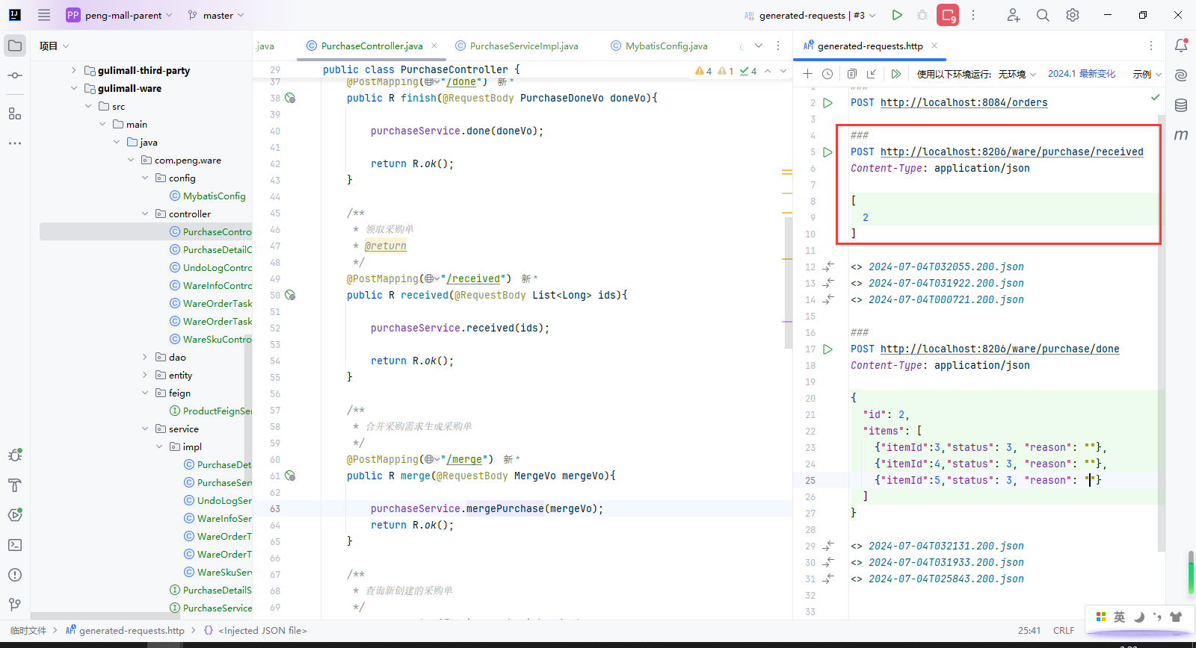1196x648 pixels.
Task: Run all requests in file
Action: pyautogui.click(x=896, y=74)
